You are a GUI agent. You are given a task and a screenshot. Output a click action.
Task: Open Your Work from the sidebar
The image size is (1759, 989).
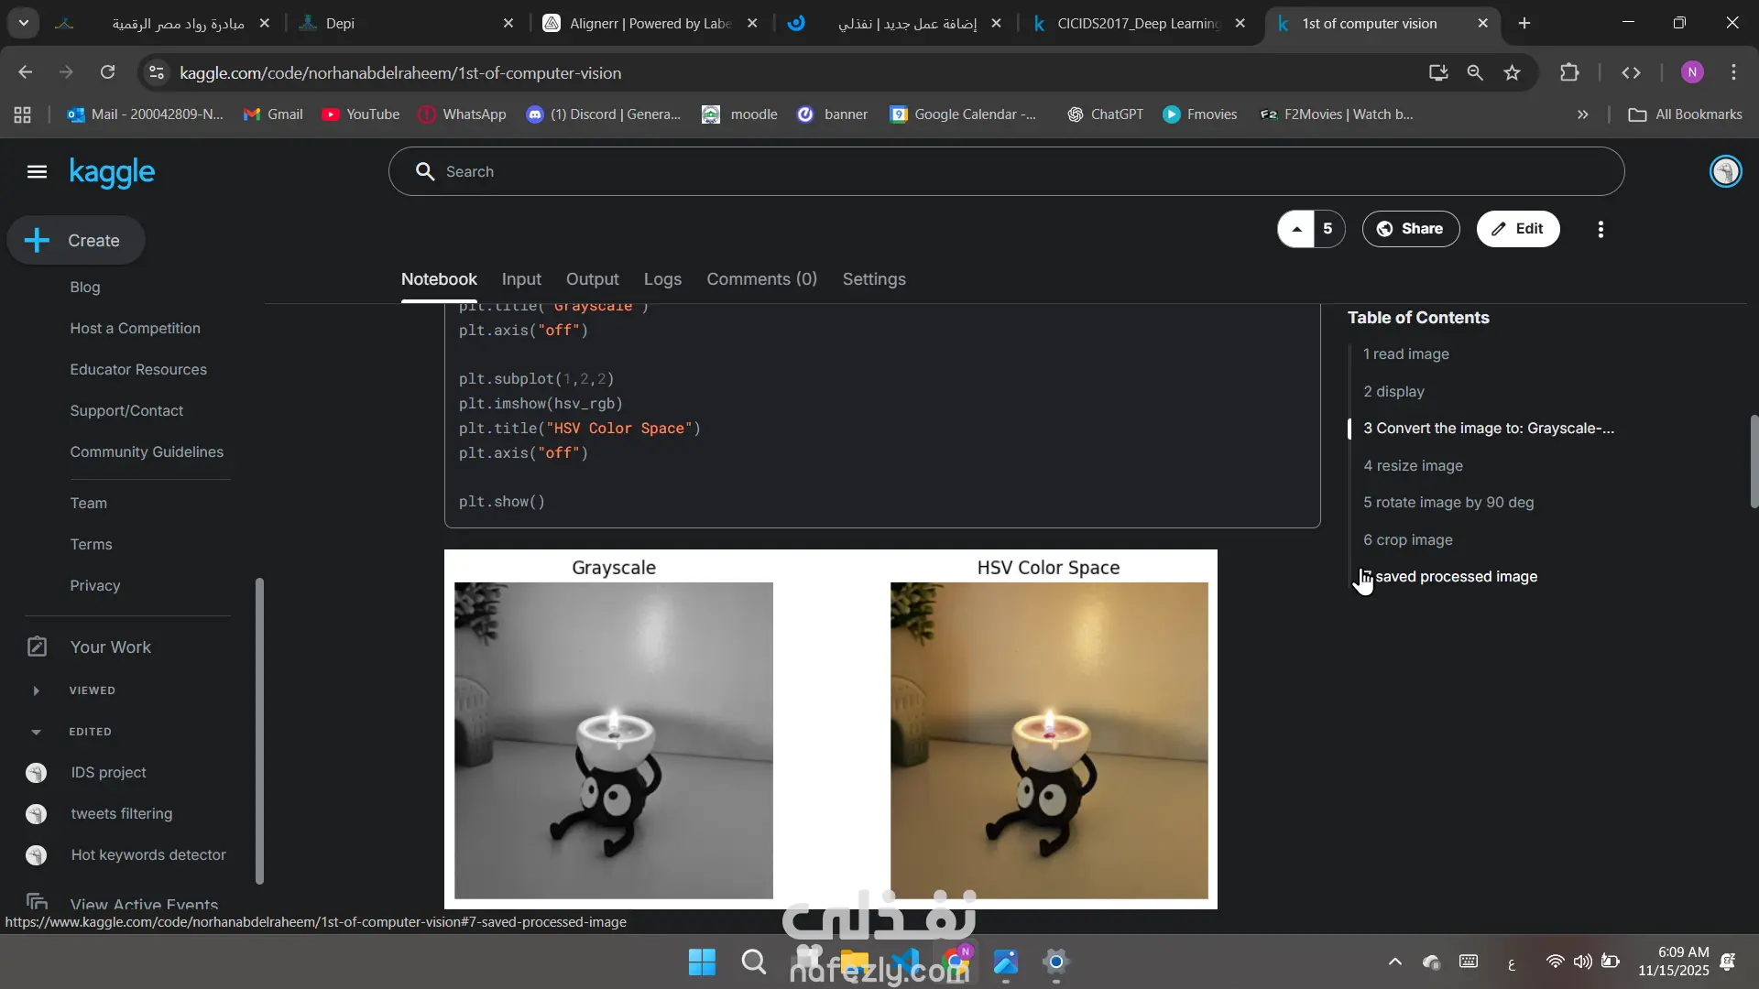coord(110,647)
